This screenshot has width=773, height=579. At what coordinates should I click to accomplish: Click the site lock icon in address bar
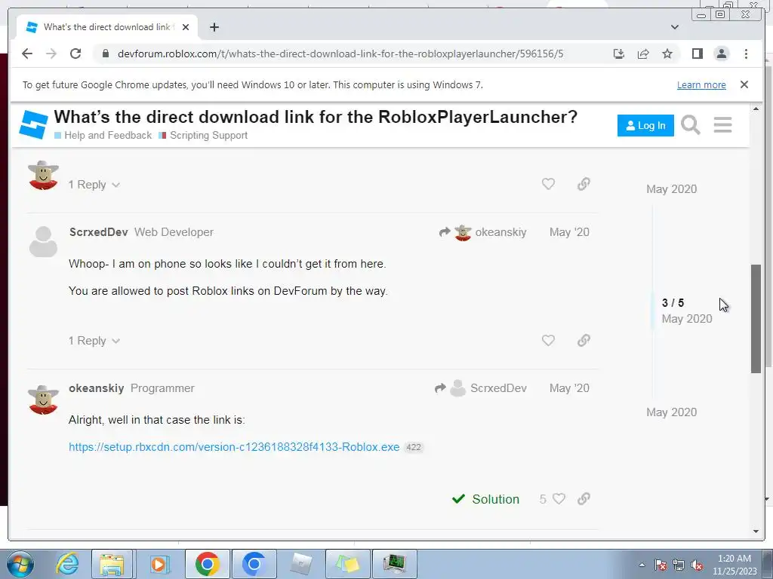pyautogui.click(x=105, y=54)
